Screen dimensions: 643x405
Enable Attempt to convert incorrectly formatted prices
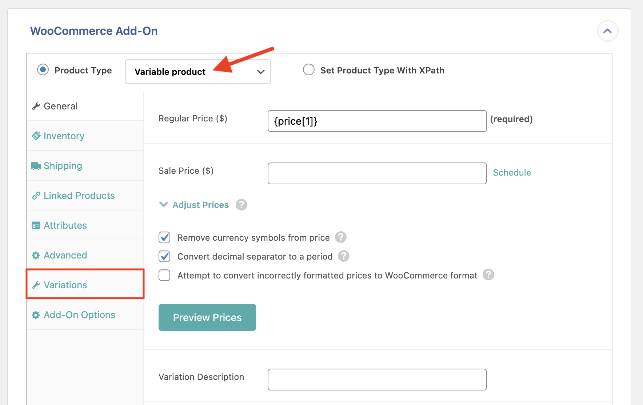click(164, 275)
